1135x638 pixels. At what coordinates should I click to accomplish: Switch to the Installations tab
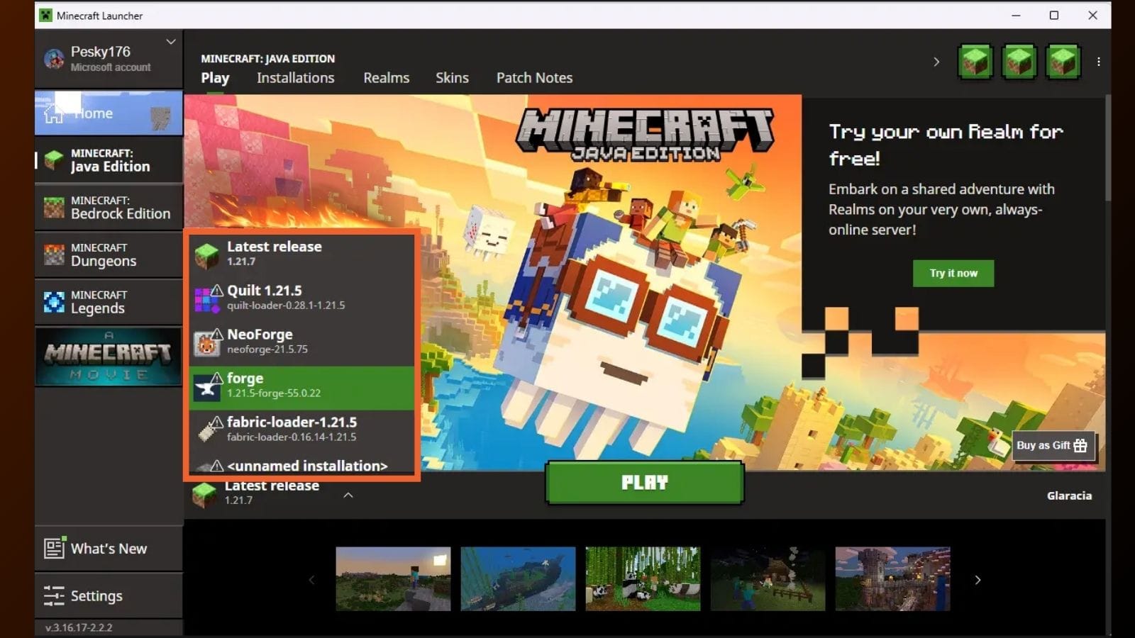295,78
